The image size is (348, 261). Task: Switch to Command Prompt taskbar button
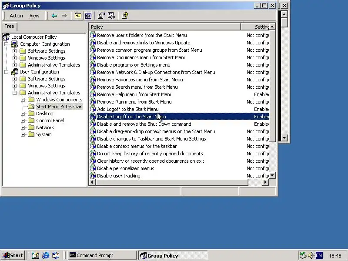click(x=102, y=255)
